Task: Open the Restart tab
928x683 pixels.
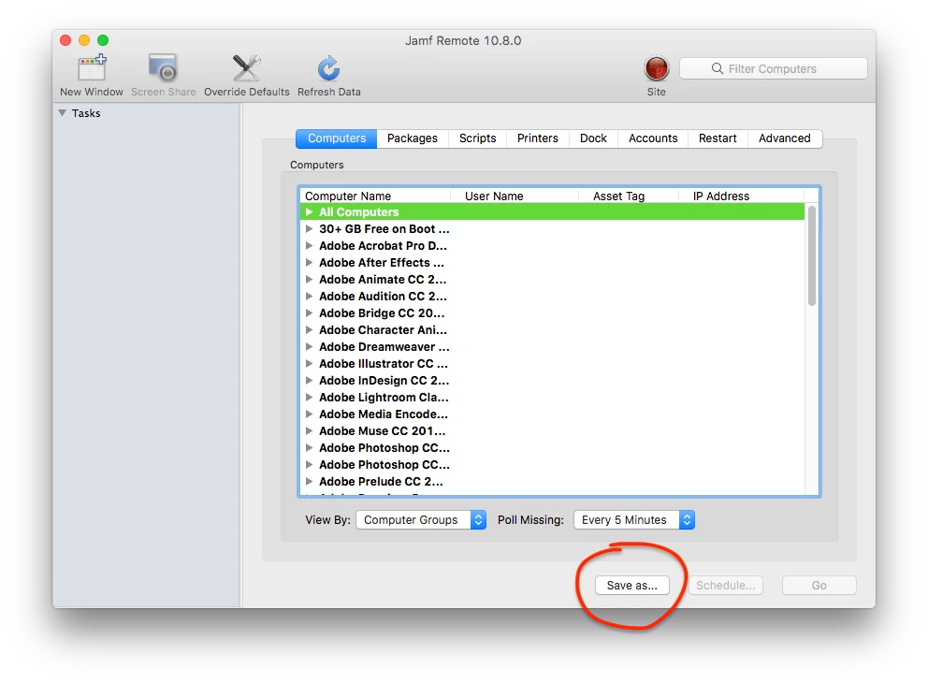Action: click(x=718, y=138)
